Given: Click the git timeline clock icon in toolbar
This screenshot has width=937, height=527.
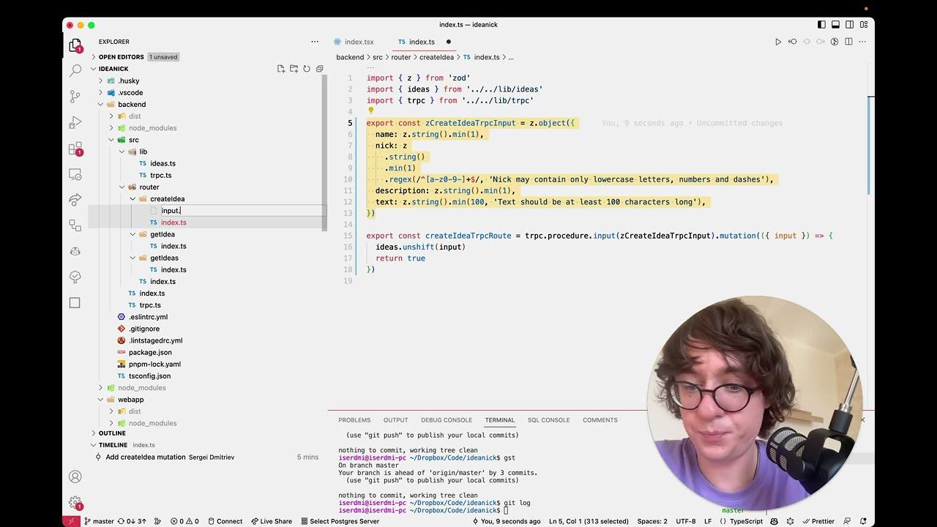Looking at the screenshot, I should [x=835, y=42].
